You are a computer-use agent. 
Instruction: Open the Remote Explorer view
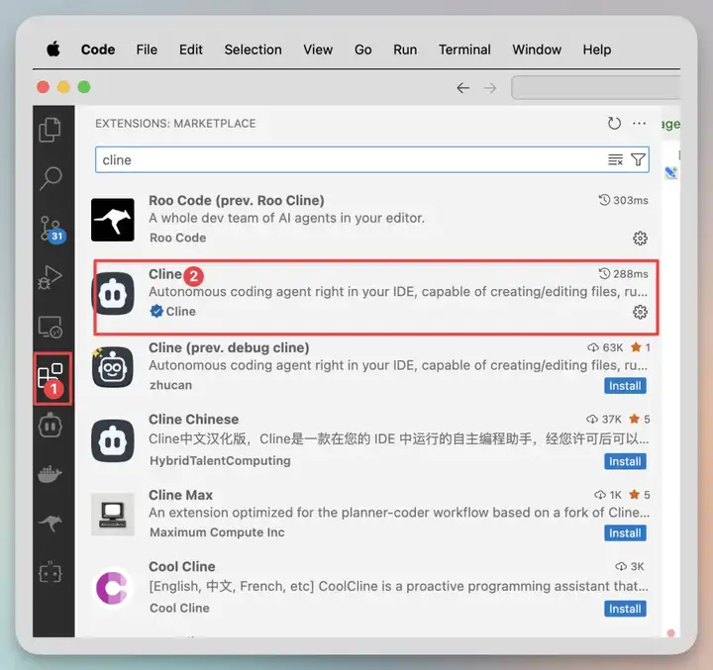coord(51,327)
